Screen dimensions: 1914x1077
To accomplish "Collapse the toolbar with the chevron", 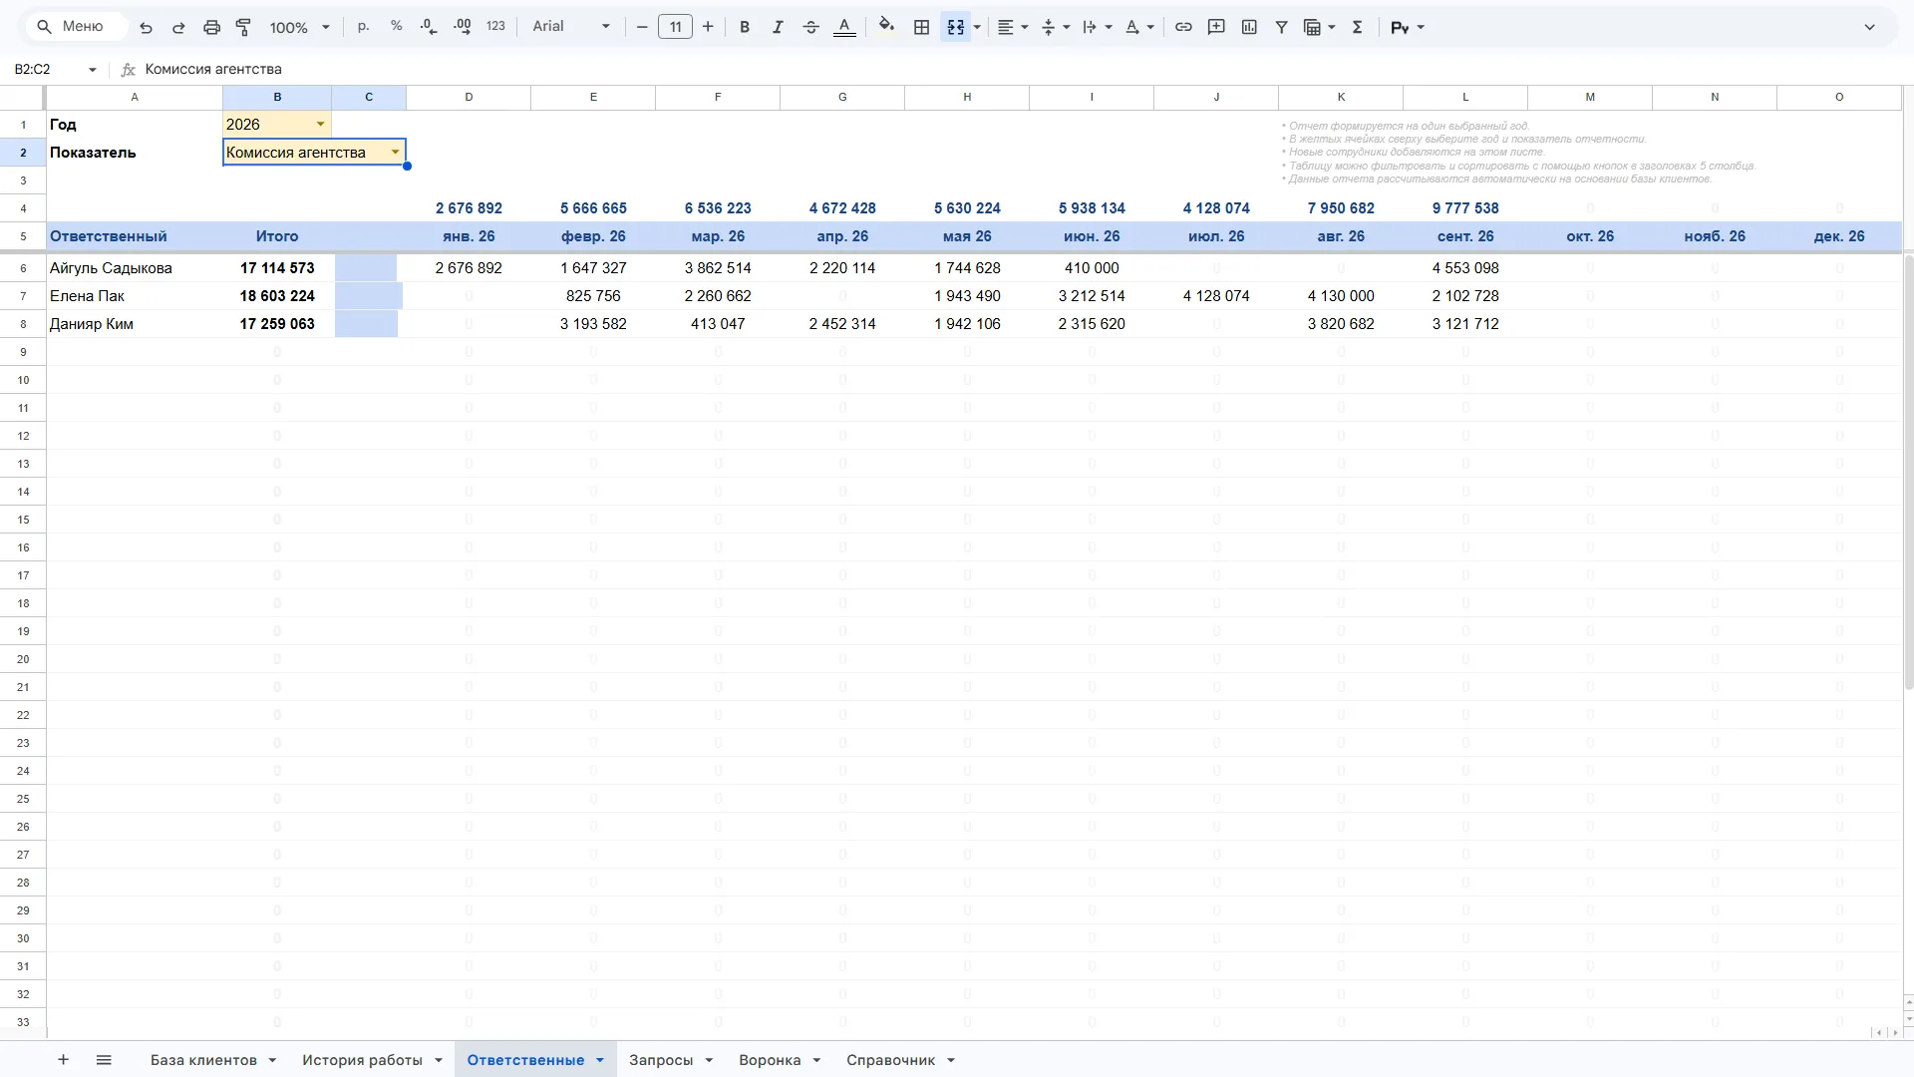I will click(1870, 27).
